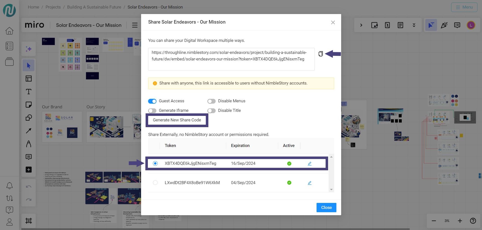The image size is (482, 230).
Task: Select the sticky note tool
Action: 29,105
